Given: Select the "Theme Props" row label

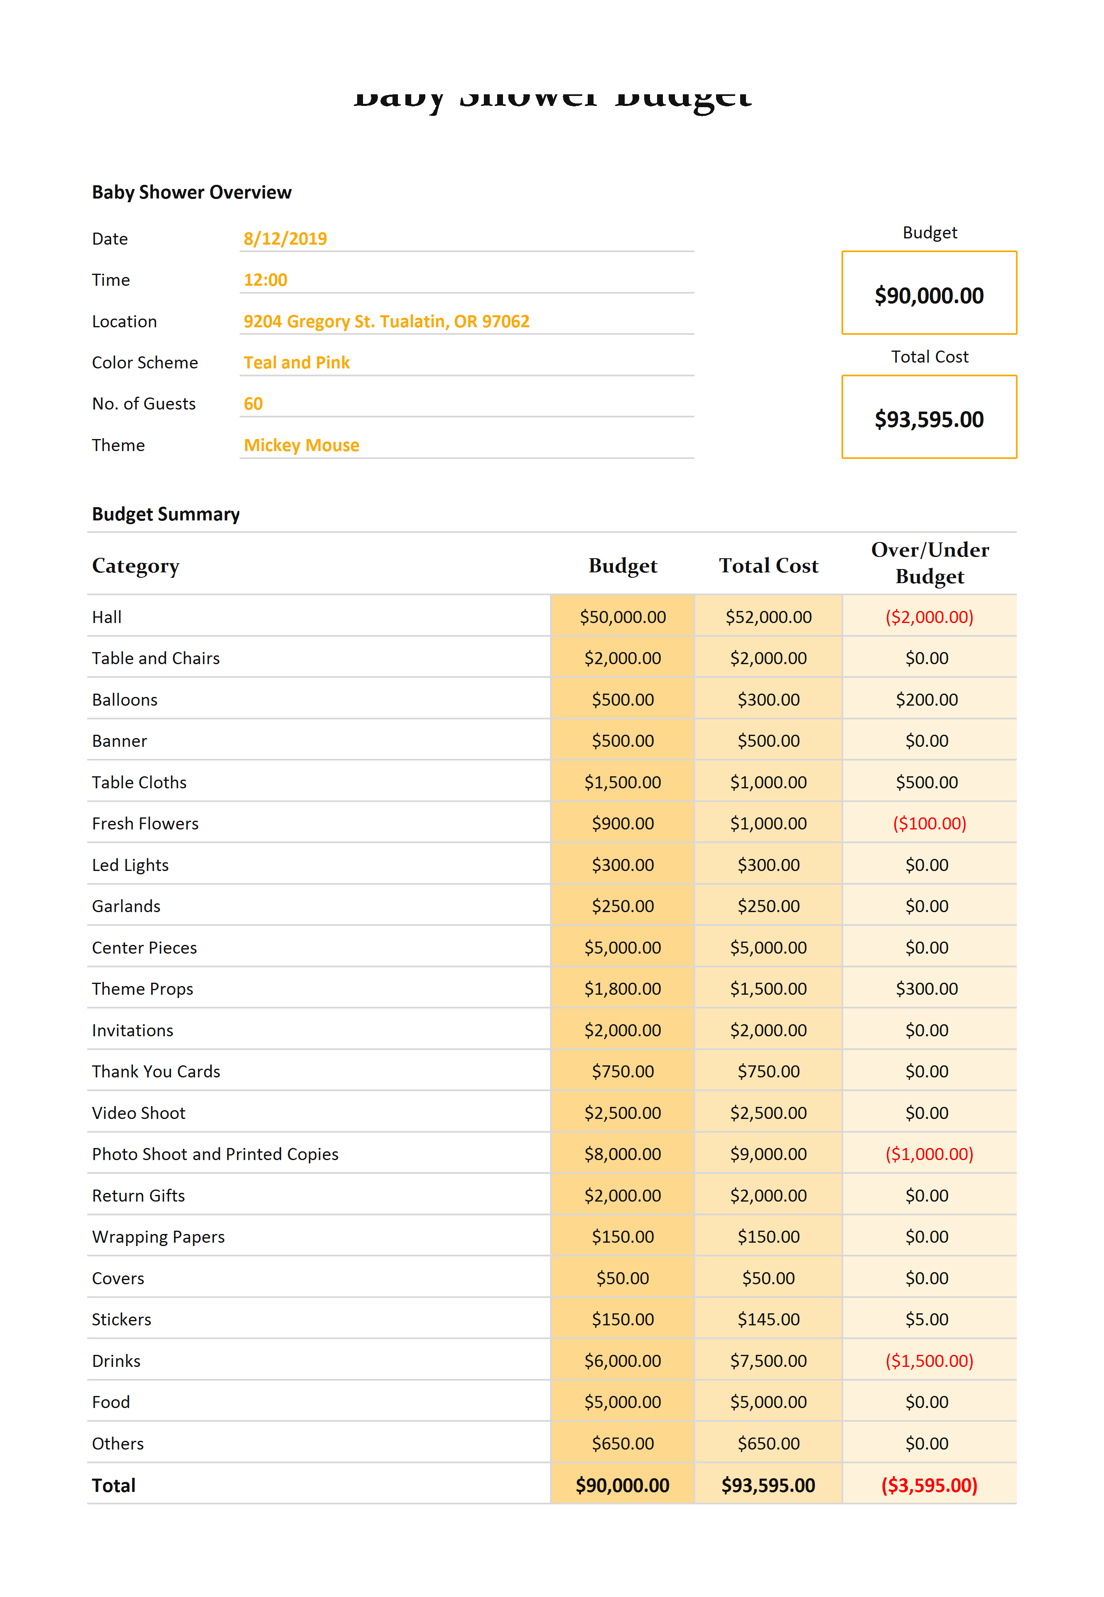Looking at the screenshot, I should point(142,989).
